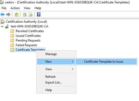
Task: Click the certsrv title bar app icon
Action: 2,2
